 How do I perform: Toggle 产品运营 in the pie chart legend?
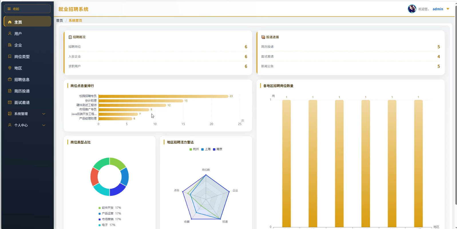click(x=110, y=214)
